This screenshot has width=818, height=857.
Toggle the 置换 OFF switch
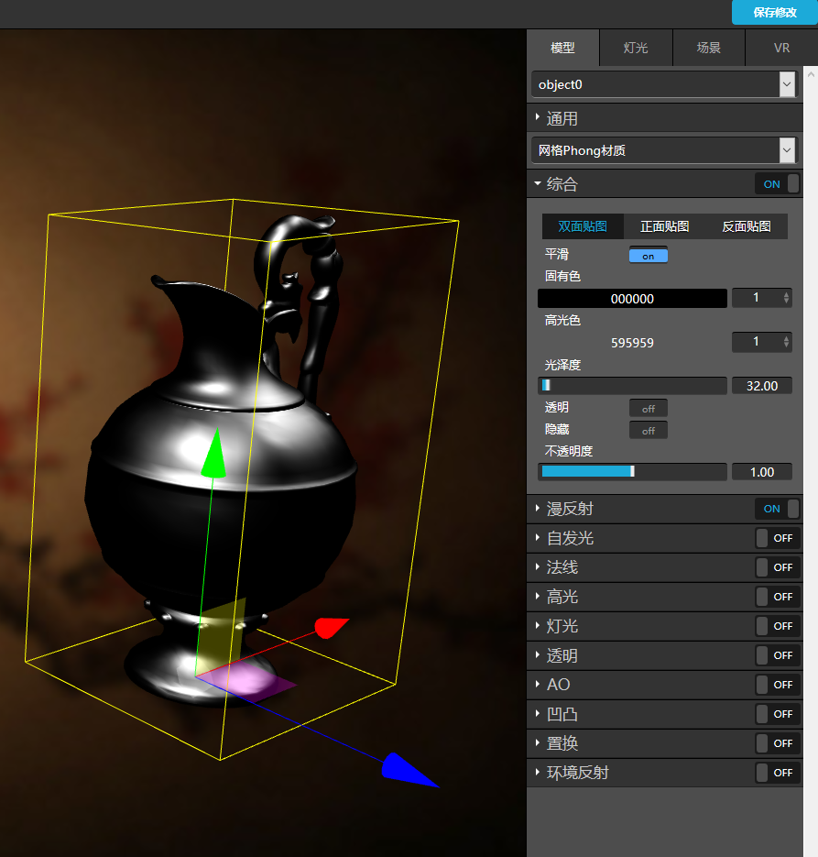tap(777, 743)
